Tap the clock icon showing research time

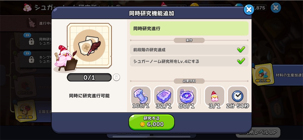tap(238, 96)
